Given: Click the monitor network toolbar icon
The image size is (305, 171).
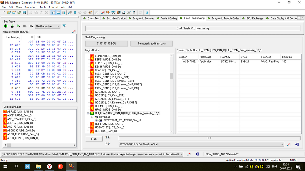Looking at the screenshot, I should pyautogui.click(x=113, y=13).
